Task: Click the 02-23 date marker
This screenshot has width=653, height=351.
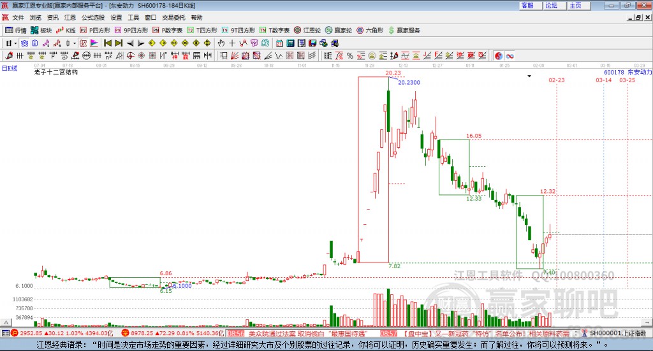Action: click(x=556, y=80)
